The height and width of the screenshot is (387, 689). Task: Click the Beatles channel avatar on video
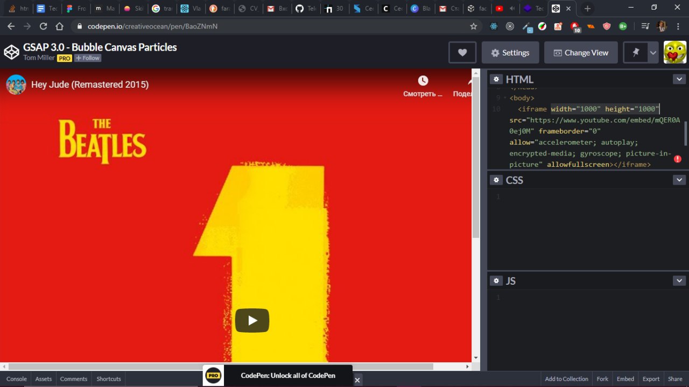pyautogui.click(x=16, y=85)
